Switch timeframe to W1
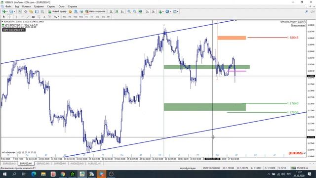Image resolution: width=316 pixels, height=178 pixels. coord(103,17)
